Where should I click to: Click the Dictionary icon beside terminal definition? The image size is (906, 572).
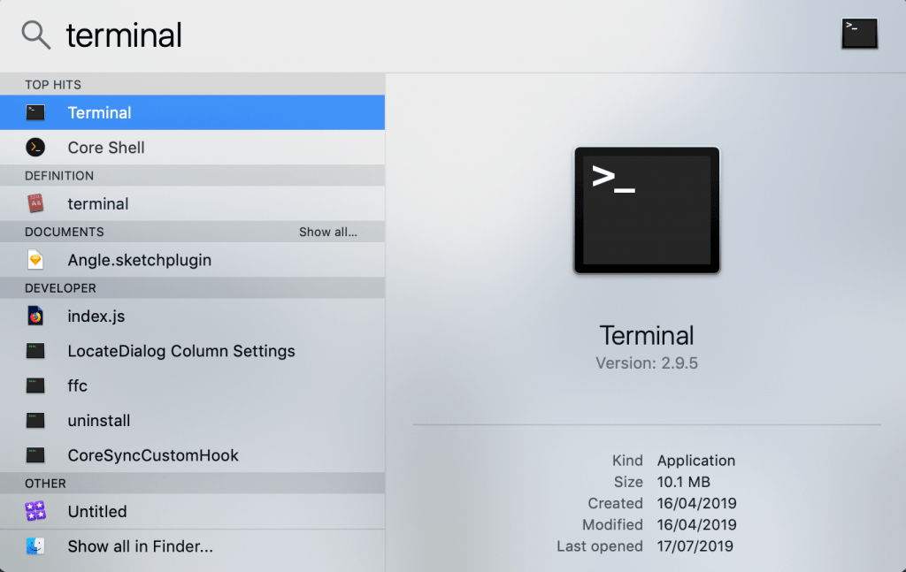[x=35, y=203]
